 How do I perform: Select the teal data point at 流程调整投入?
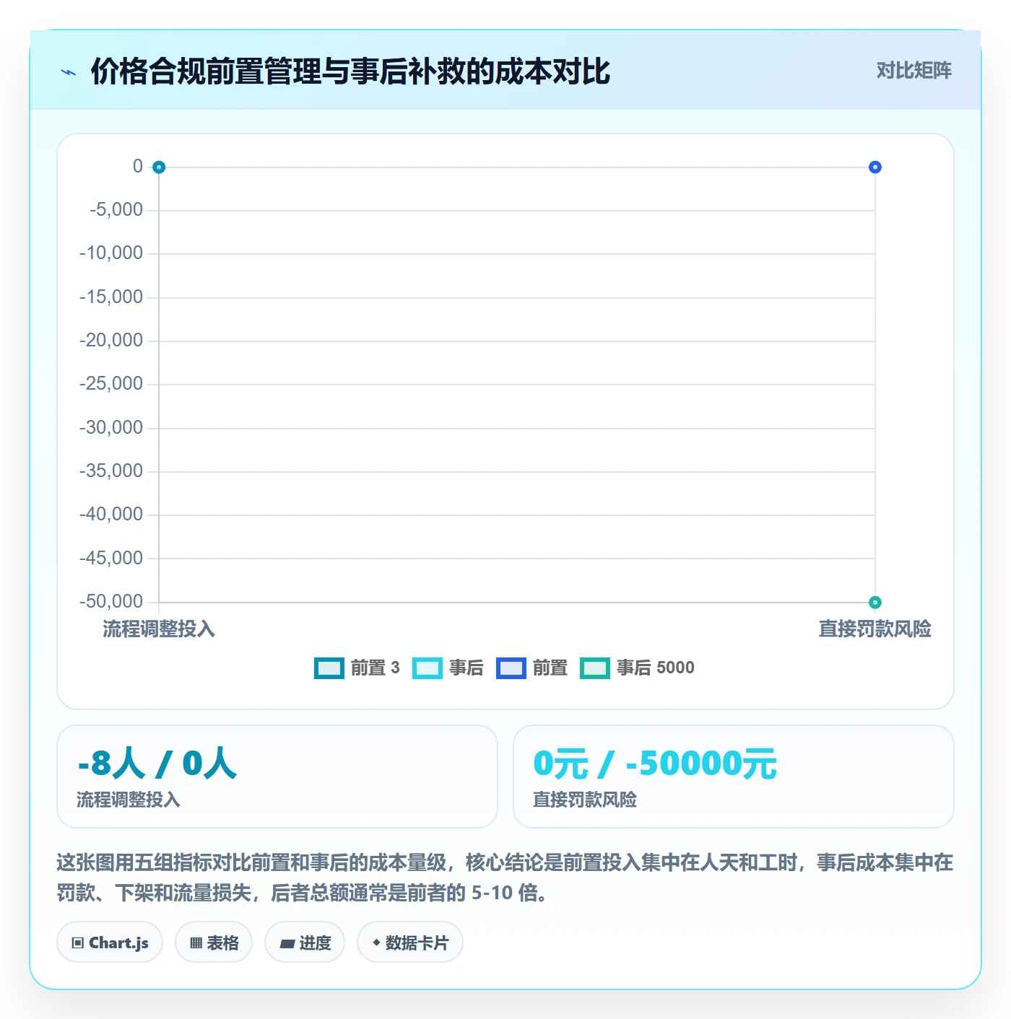159,167
